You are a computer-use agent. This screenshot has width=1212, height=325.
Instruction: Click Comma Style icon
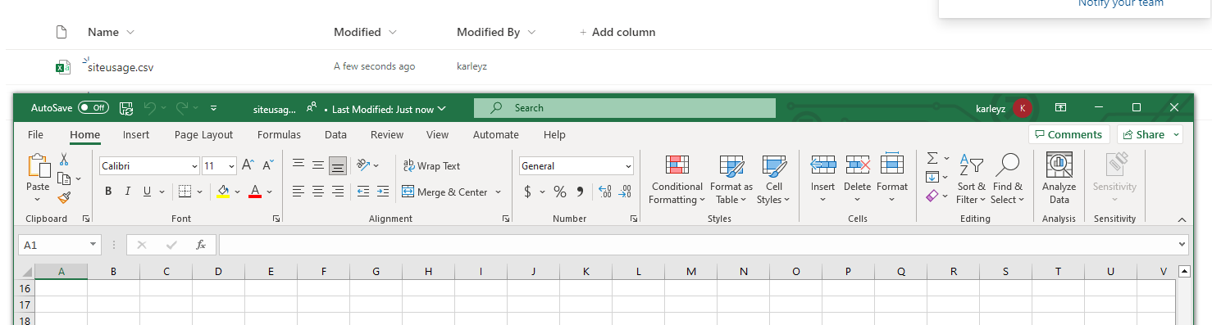pyautogui.click(x=580, y=192)
